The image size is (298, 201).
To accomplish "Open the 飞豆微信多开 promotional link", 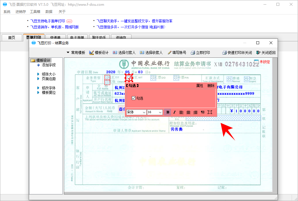I will click(x=131, y=27).
